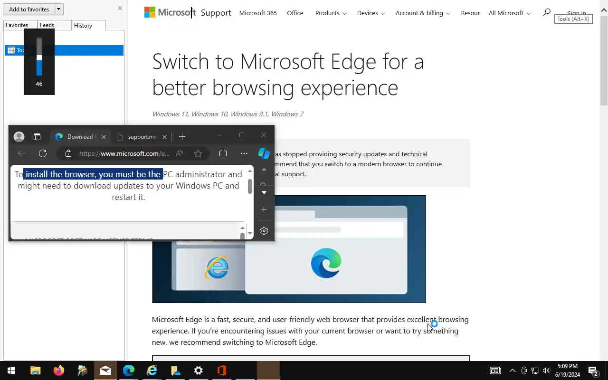This screenshot has height=380, width=608.
Task: Open the Copilot icon in Edge
Action: (x=264, y=153)
